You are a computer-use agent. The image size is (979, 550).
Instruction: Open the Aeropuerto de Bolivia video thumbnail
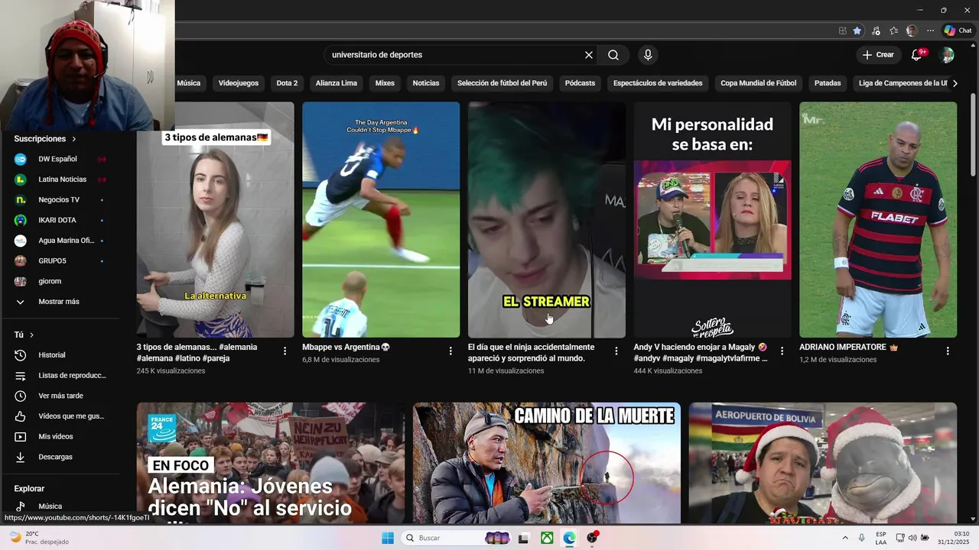[823, 463]
